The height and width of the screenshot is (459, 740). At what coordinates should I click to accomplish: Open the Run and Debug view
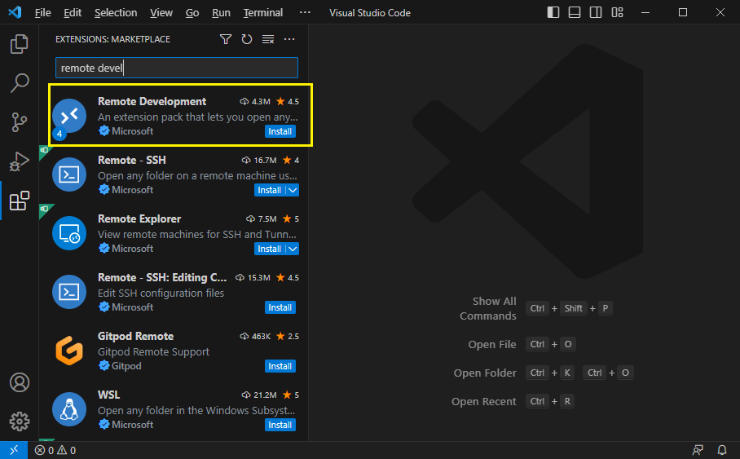(x=20, y=161)
